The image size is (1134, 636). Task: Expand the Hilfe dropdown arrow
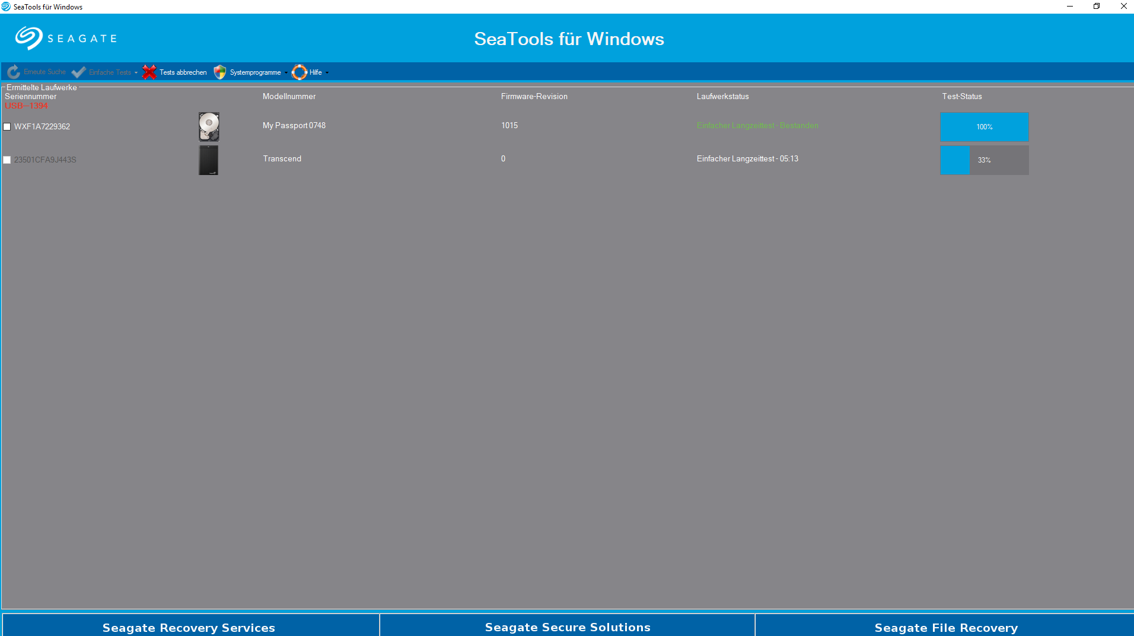tap(327, 73)
